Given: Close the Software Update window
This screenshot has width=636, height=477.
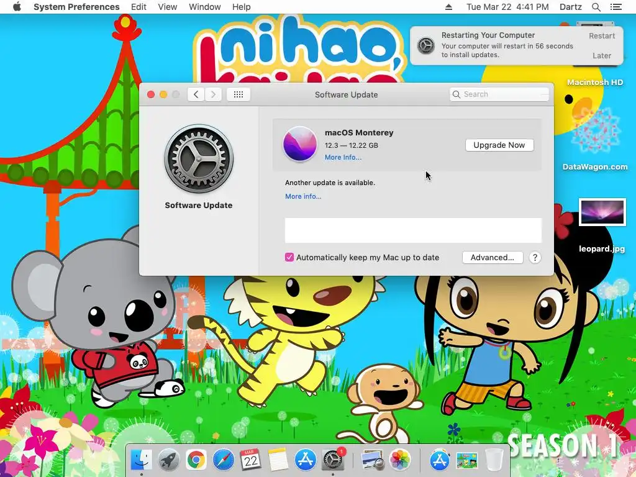Looking at the screenshot, I should click(151, 94).
